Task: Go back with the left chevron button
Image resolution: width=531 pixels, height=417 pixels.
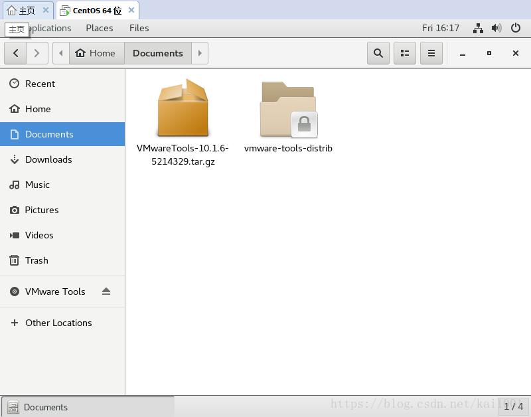Action: point(15,53)
